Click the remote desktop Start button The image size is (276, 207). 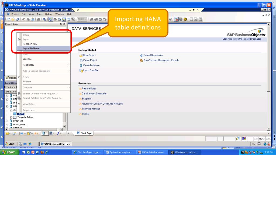pos(10,144)
